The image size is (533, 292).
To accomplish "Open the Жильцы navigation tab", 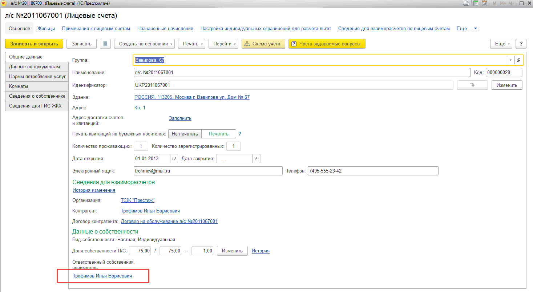I will coord(46,28).
